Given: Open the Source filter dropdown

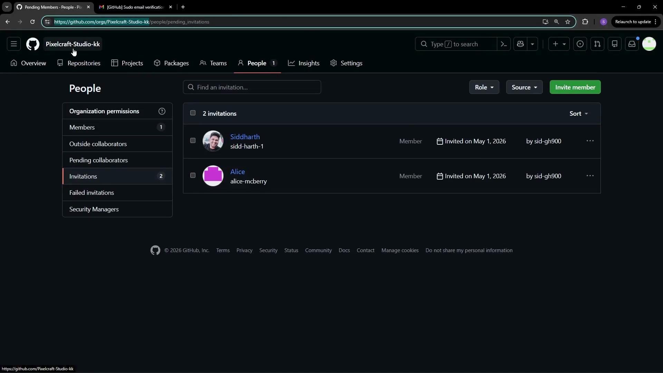Looking at the screenshot, I should pyautogui.click(x=525, y=87).
